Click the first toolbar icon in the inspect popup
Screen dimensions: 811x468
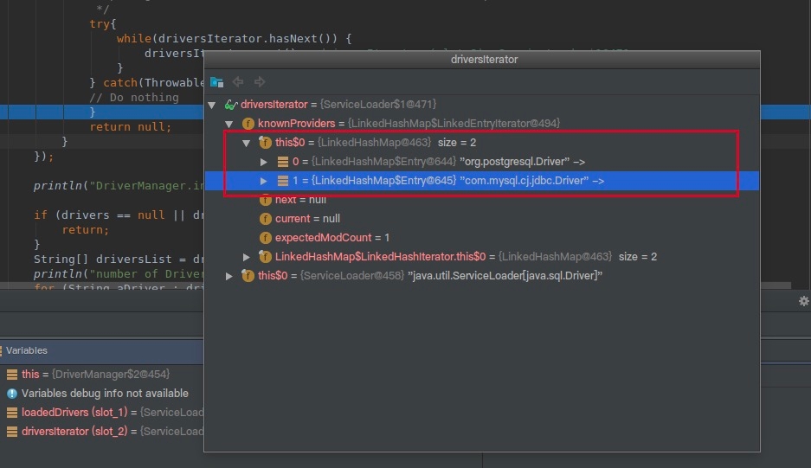[216, 82]
